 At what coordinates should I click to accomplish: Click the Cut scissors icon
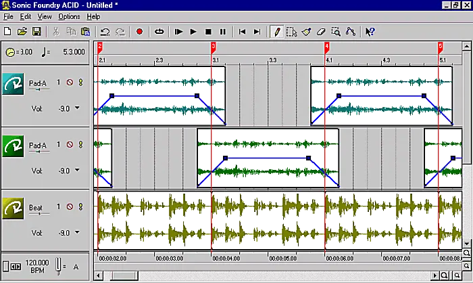(x=56, y=31)
